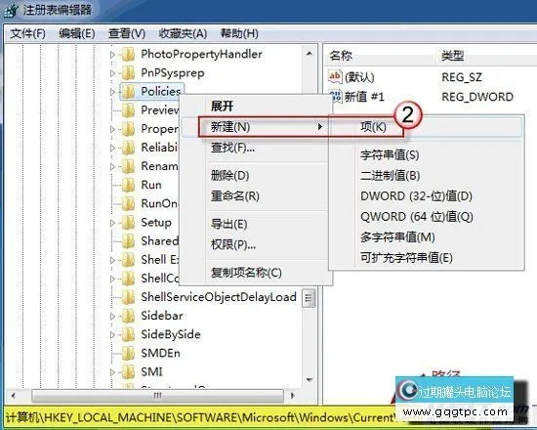537x430 pixels.
Task: Expand the PnPSysprep tree node
Action: coord(112,73)
